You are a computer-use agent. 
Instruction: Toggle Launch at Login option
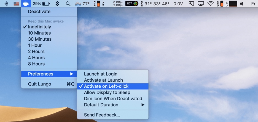(x=113, y=74)
